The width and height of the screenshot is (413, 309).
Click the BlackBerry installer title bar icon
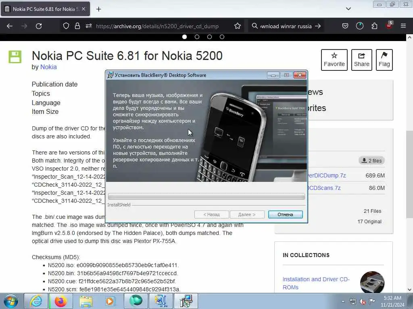pyautogui.click(x=111, y=75)
